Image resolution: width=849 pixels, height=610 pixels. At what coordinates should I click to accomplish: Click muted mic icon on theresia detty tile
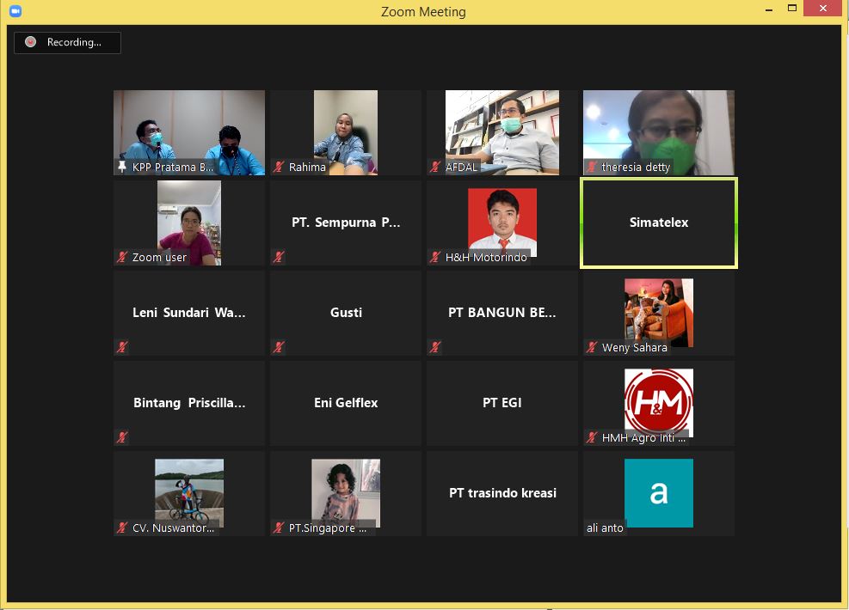(x=592, y=168)
